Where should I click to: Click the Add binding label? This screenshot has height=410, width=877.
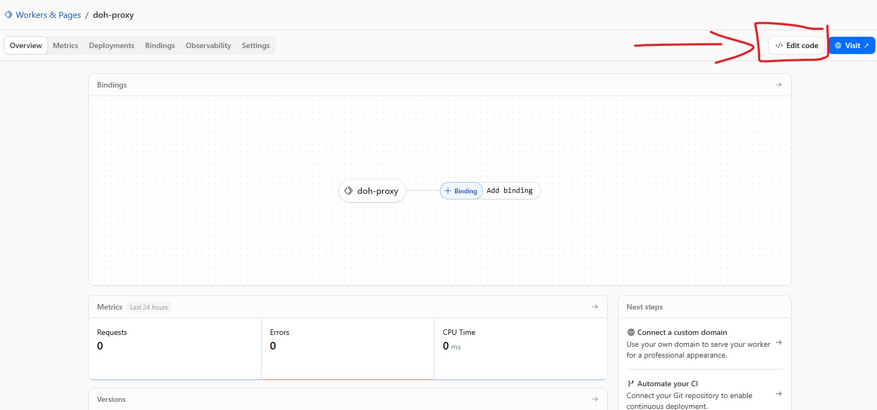[x=510, y=191]
